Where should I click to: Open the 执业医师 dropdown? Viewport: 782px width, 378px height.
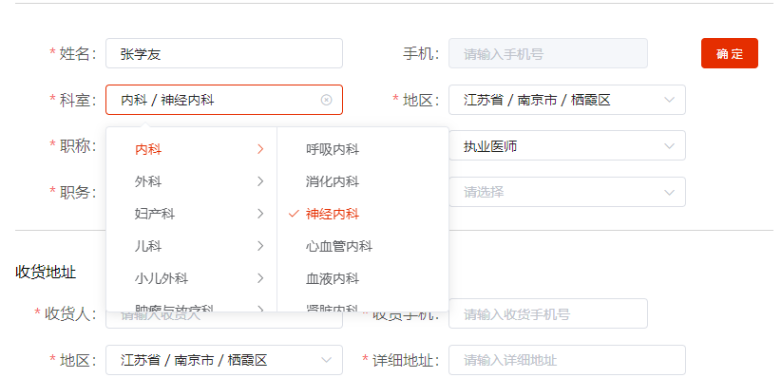(x=567, y=146)
